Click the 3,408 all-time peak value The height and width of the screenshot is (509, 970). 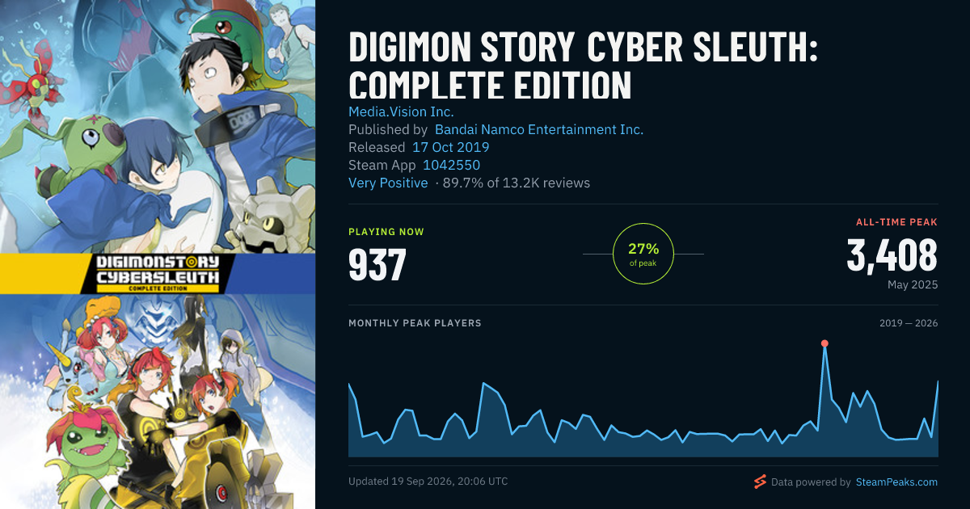(892, 255)
